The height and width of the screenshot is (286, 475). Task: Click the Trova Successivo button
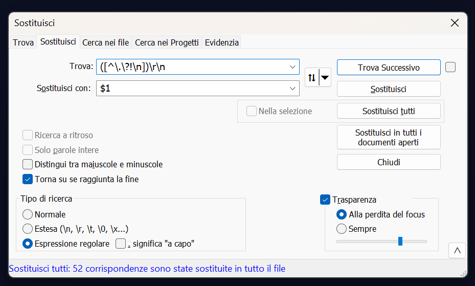[389, 67]
